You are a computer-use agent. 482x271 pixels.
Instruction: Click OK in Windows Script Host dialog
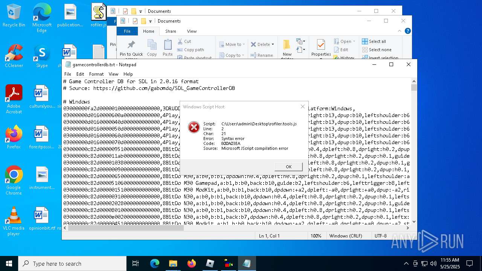[288, 167]
